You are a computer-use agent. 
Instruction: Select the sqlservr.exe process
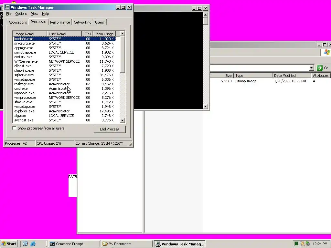[24, 75]
